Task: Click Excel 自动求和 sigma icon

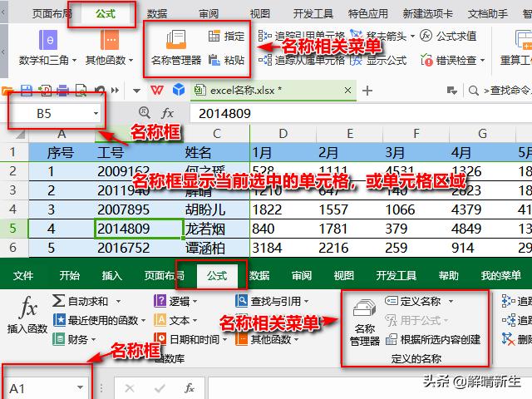Action: [58, 301]
